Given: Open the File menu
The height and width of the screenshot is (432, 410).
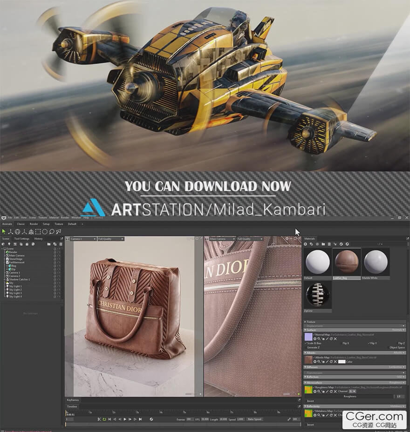Looking at the screenshot, I should [10, 218].
